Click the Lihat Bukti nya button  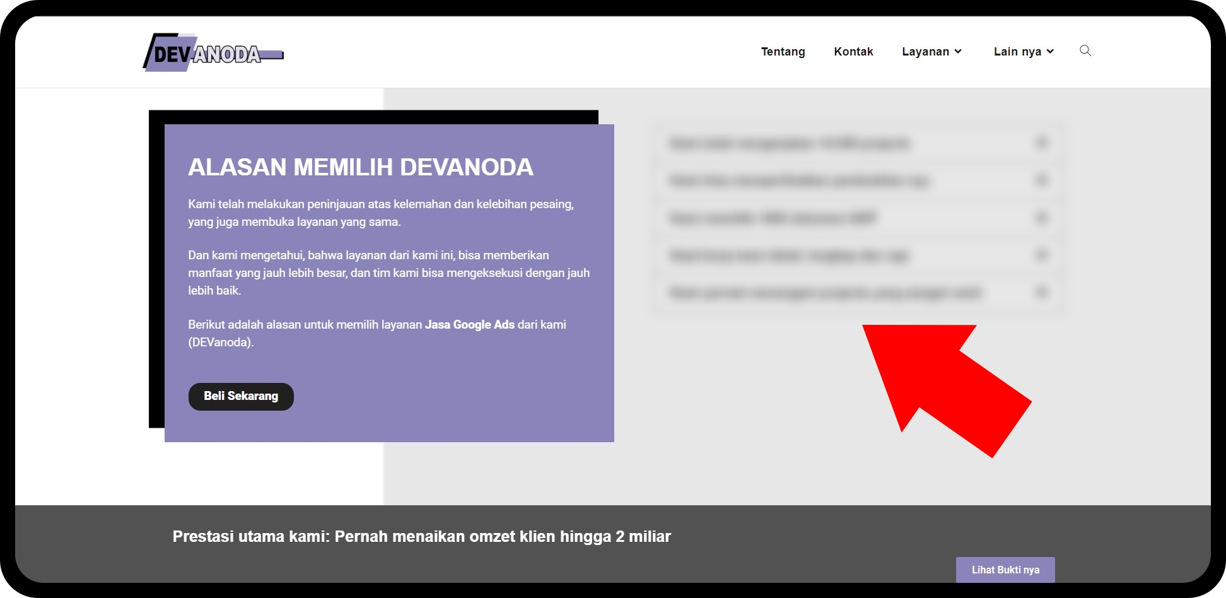coord(1005,570)
